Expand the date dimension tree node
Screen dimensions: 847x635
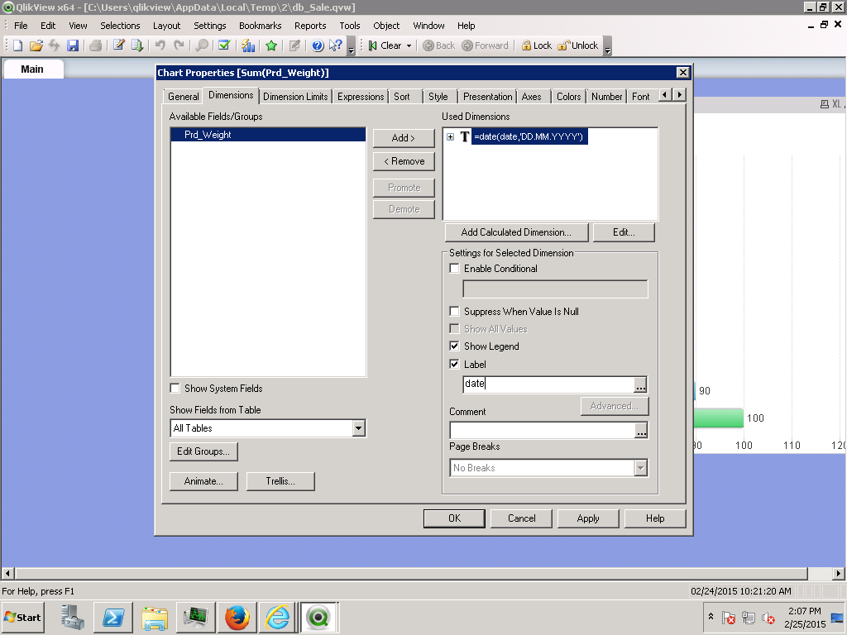click(451, 136)
